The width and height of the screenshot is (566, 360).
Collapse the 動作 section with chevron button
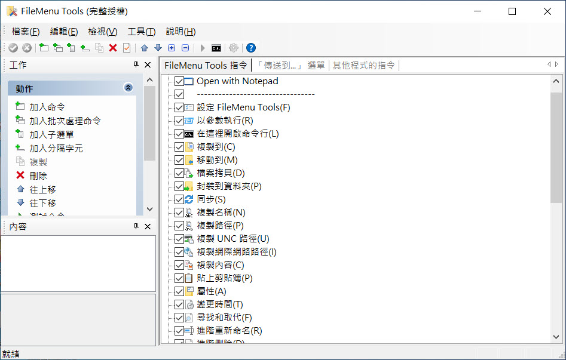coord(128,88)
